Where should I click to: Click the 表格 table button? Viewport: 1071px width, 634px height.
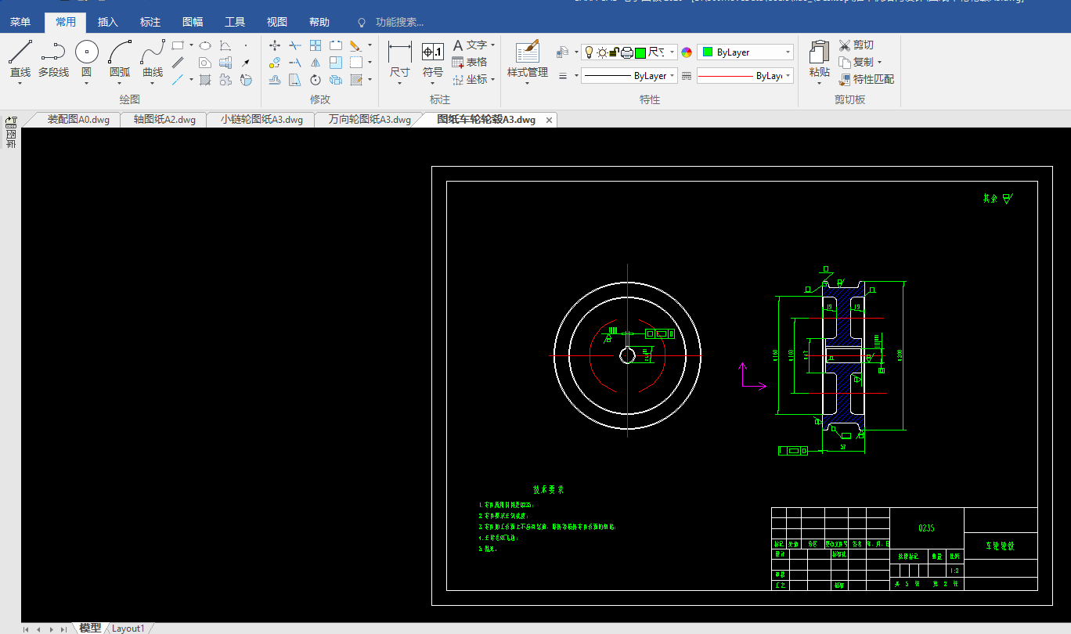(x=469, y=62)
